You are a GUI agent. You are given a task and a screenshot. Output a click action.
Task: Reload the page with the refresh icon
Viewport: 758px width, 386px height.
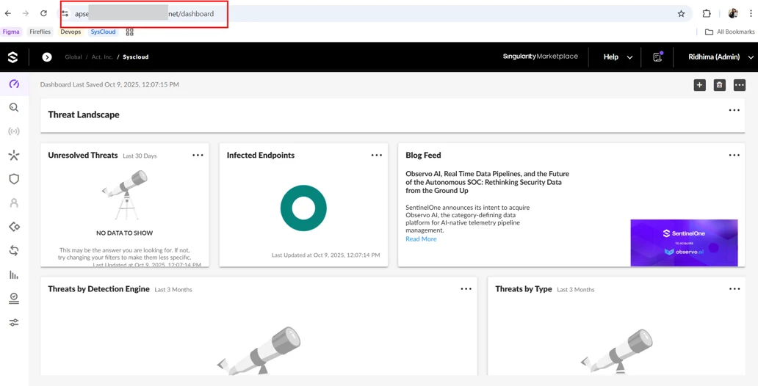click(43, 13)
